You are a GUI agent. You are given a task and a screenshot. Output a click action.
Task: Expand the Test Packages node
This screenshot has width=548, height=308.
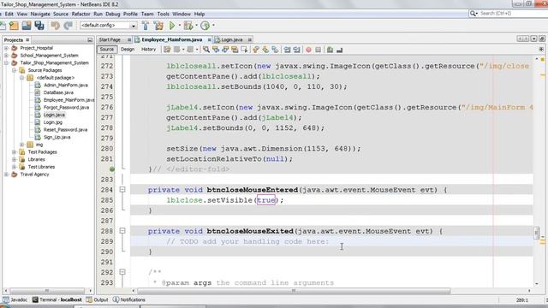14,152
